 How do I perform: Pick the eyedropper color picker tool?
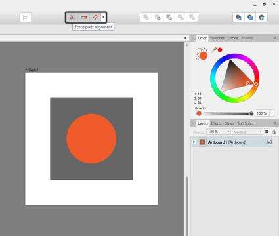coord(213,50)
